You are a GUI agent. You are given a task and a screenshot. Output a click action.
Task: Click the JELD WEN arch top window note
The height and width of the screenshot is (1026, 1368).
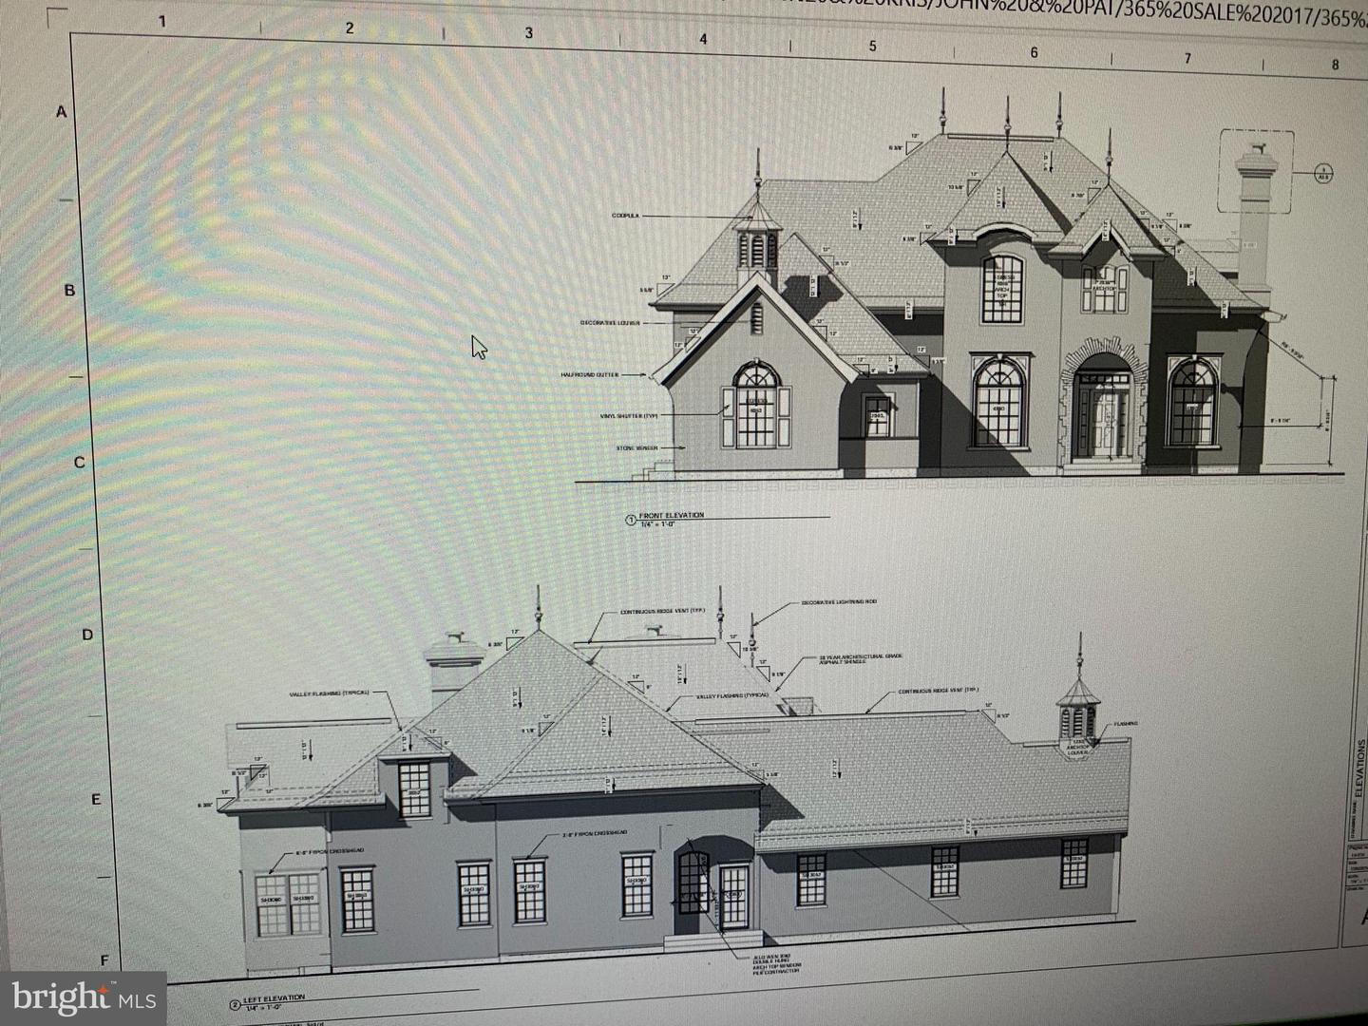tap(777, 964)
